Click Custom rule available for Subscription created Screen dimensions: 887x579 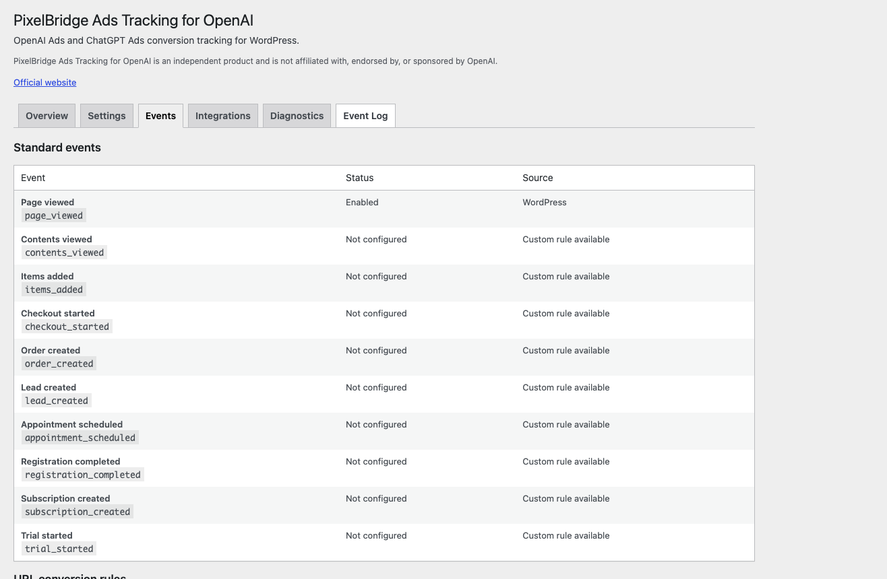566,498
